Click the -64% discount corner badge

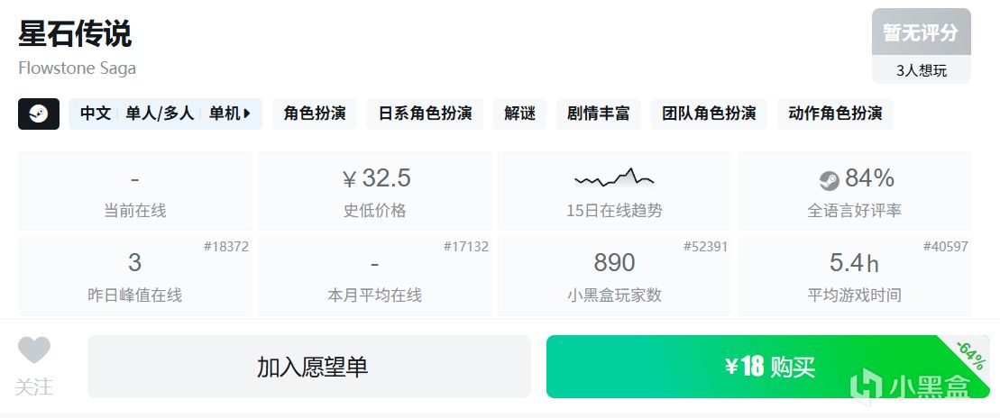[x=971, y=356]
